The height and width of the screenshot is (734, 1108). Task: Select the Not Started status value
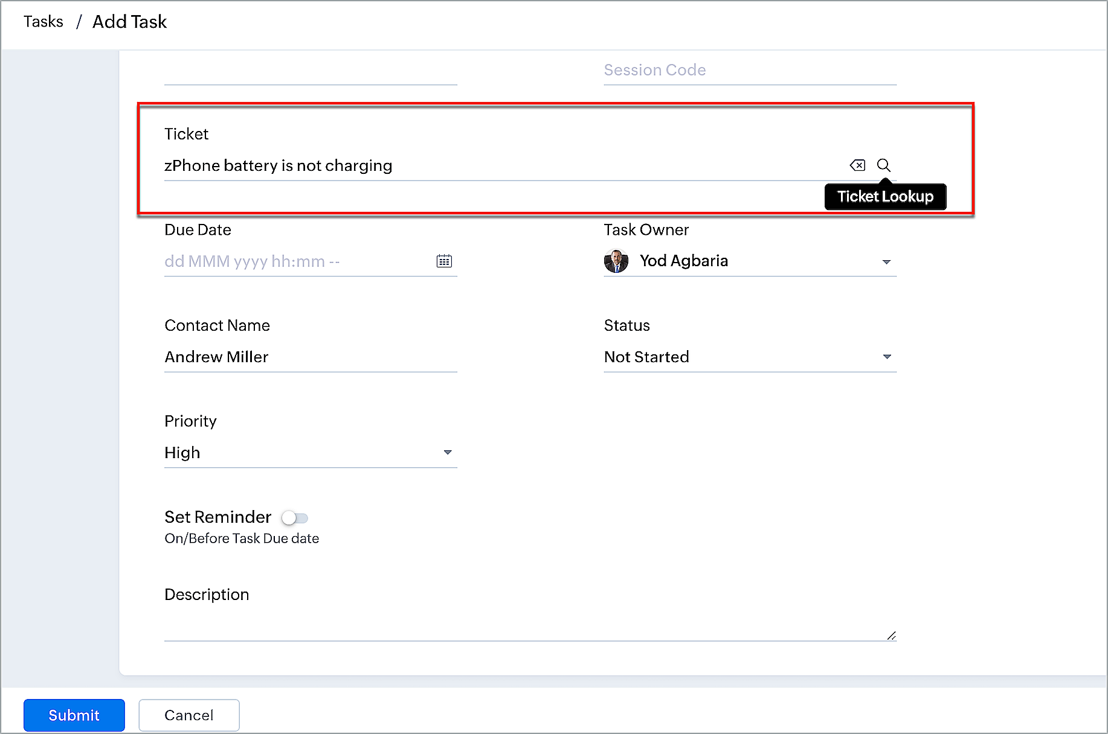point(646,357)
